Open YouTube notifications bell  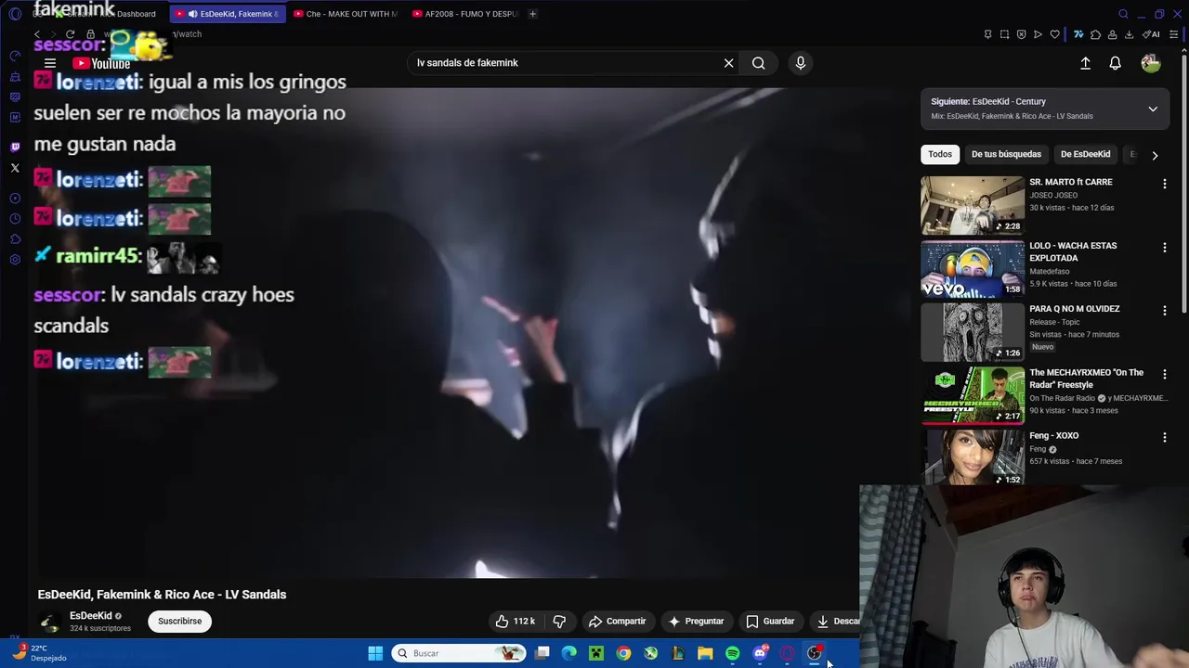coord(1115,63)
